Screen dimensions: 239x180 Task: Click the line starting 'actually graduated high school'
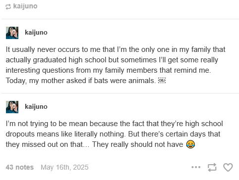click(112, 60)
